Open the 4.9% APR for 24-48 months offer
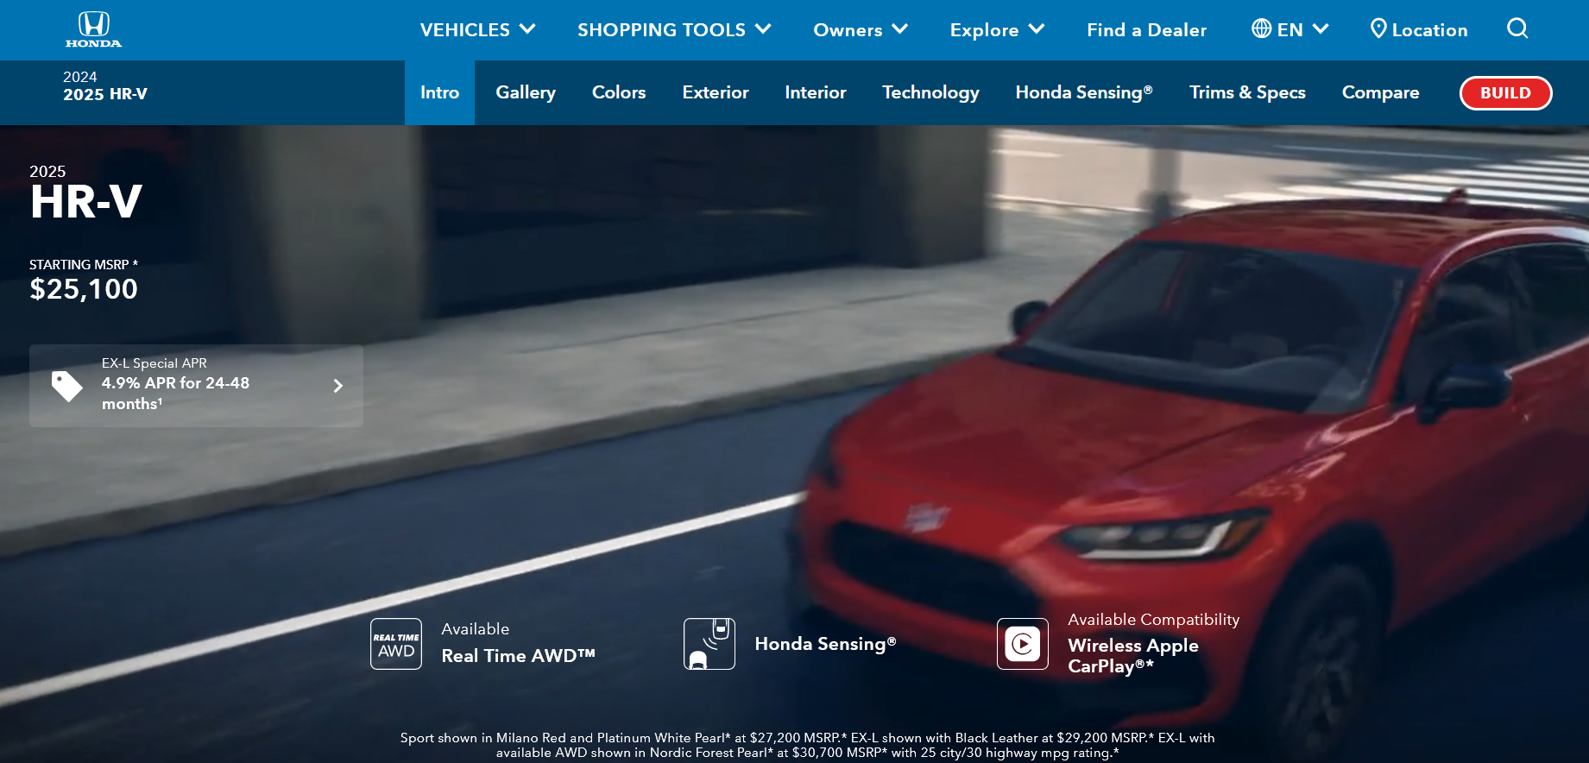This screenshot has height=763, width=1589. [x=196, y=386]
